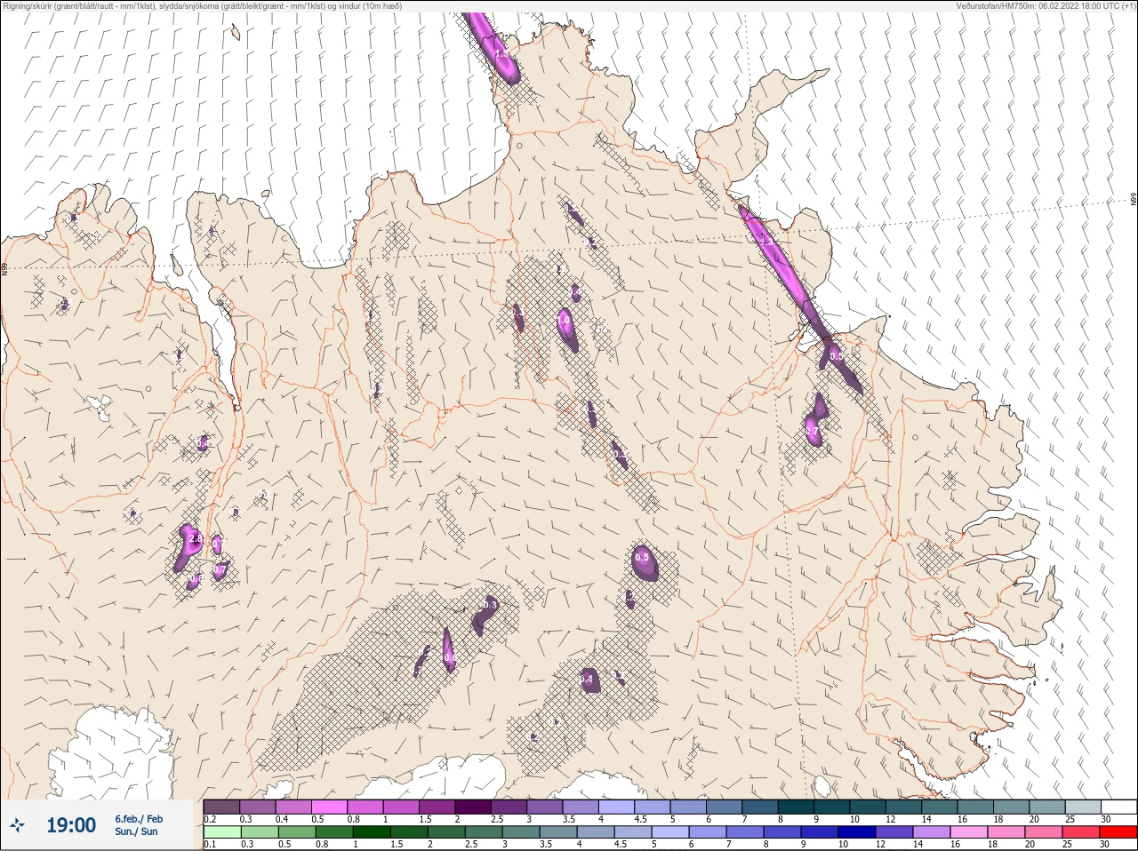Pick the light violet 14–16 swatch, lower legend row
Screen dimensions: 1138x851
[x=933, y=832]
